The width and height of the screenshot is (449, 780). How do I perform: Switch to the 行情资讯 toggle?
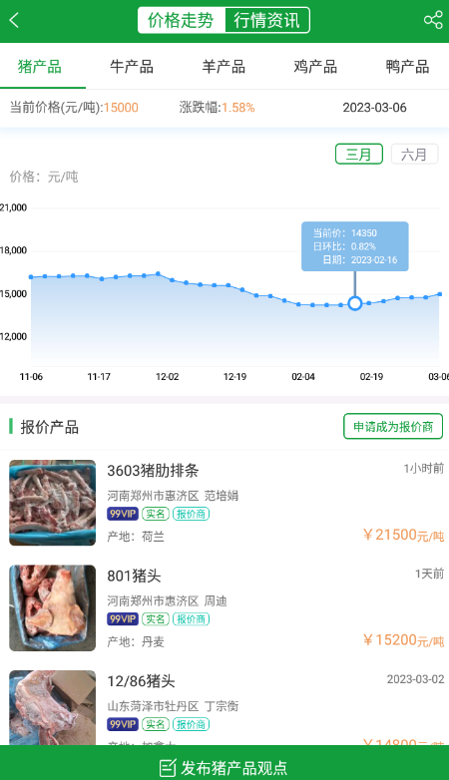[x=267, y=20]
